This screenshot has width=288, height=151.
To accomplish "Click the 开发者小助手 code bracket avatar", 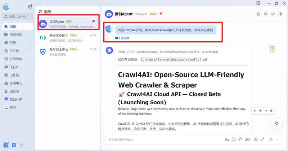I will point(43,38).
